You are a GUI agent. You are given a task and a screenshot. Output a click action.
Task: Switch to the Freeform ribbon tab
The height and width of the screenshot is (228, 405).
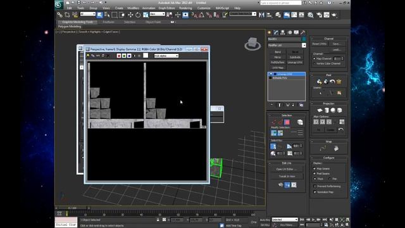(108, 22)
